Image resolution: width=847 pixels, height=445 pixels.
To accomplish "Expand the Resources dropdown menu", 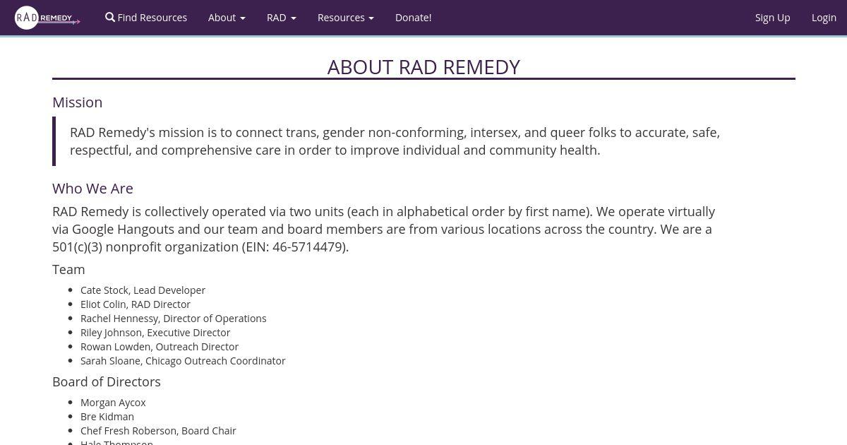I will [346, 18].
